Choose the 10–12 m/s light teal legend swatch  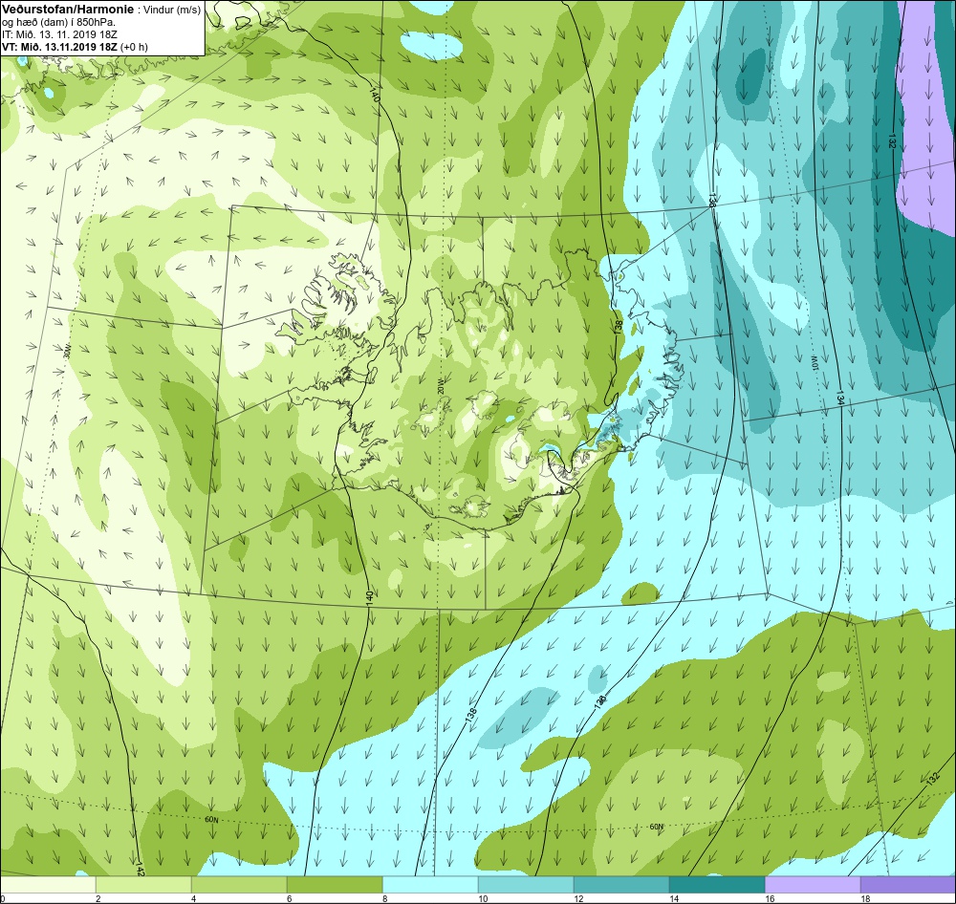[x=526, y=884]
